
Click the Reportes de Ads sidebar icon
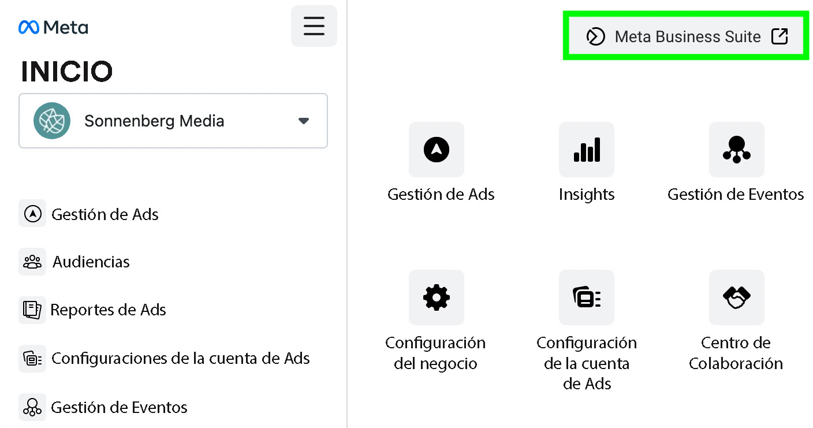tap(32, 310)
